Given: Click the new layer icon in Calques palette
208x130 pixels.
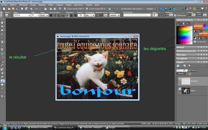Looking at the screenshot, I should pyautogui.click(x=178, y=66).
